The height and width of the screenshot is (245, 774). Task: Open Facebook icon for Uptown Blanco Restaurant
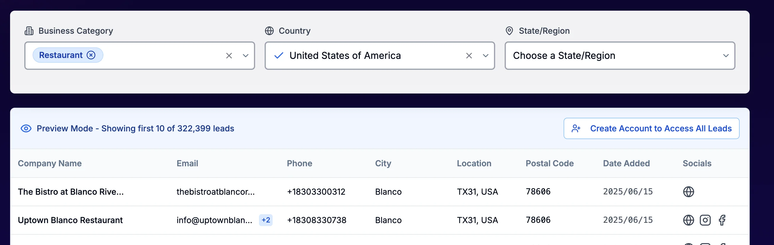[x=722, y=220]
